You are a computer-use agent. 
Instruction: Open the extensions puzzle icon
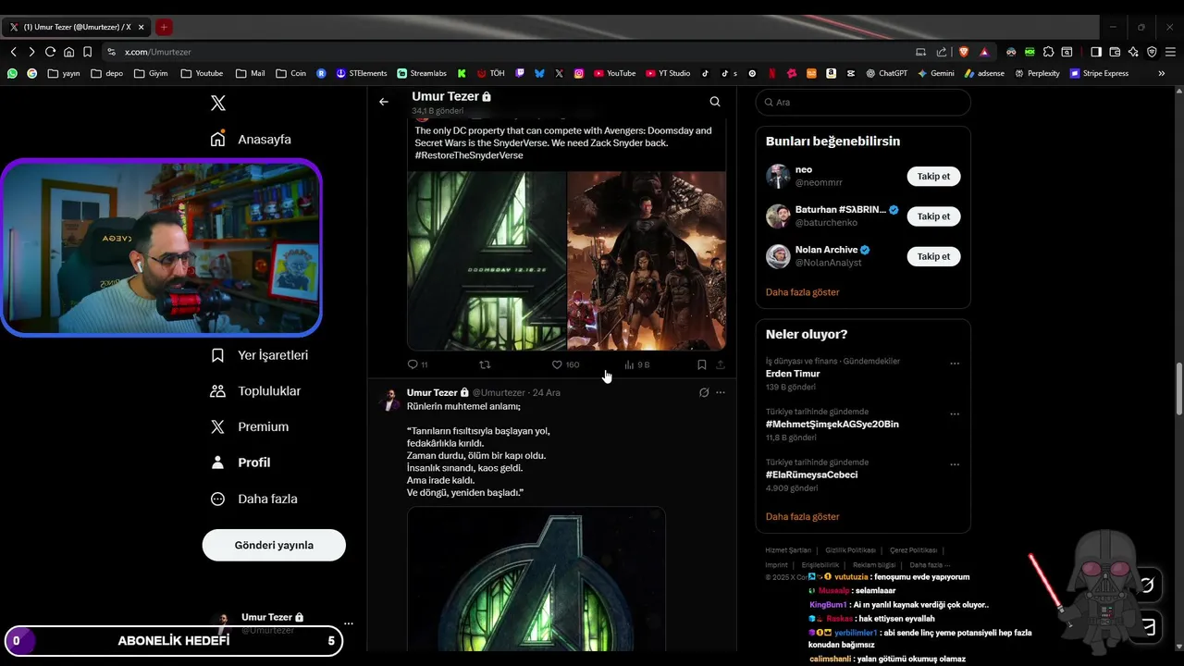click(x=1048, y=52)
